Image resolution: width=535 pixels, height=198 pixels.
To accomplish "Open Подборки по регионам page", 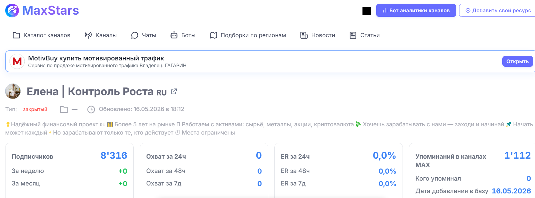I will (x=248, y=35).
